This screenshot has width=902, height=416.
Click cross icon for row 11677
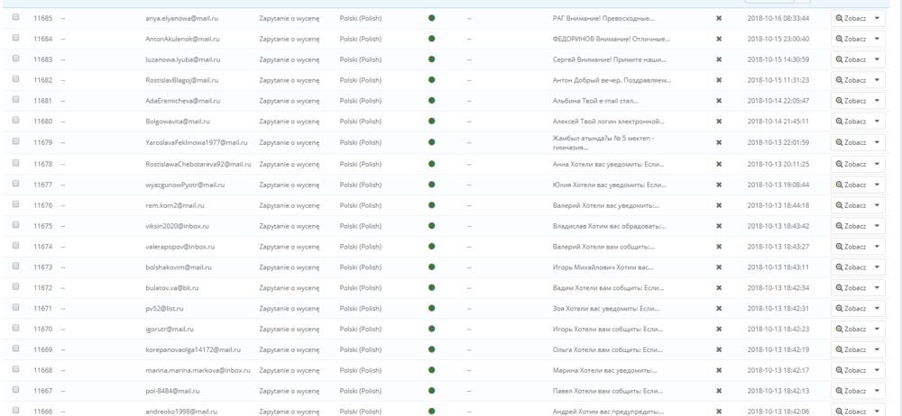pos(719,185)
